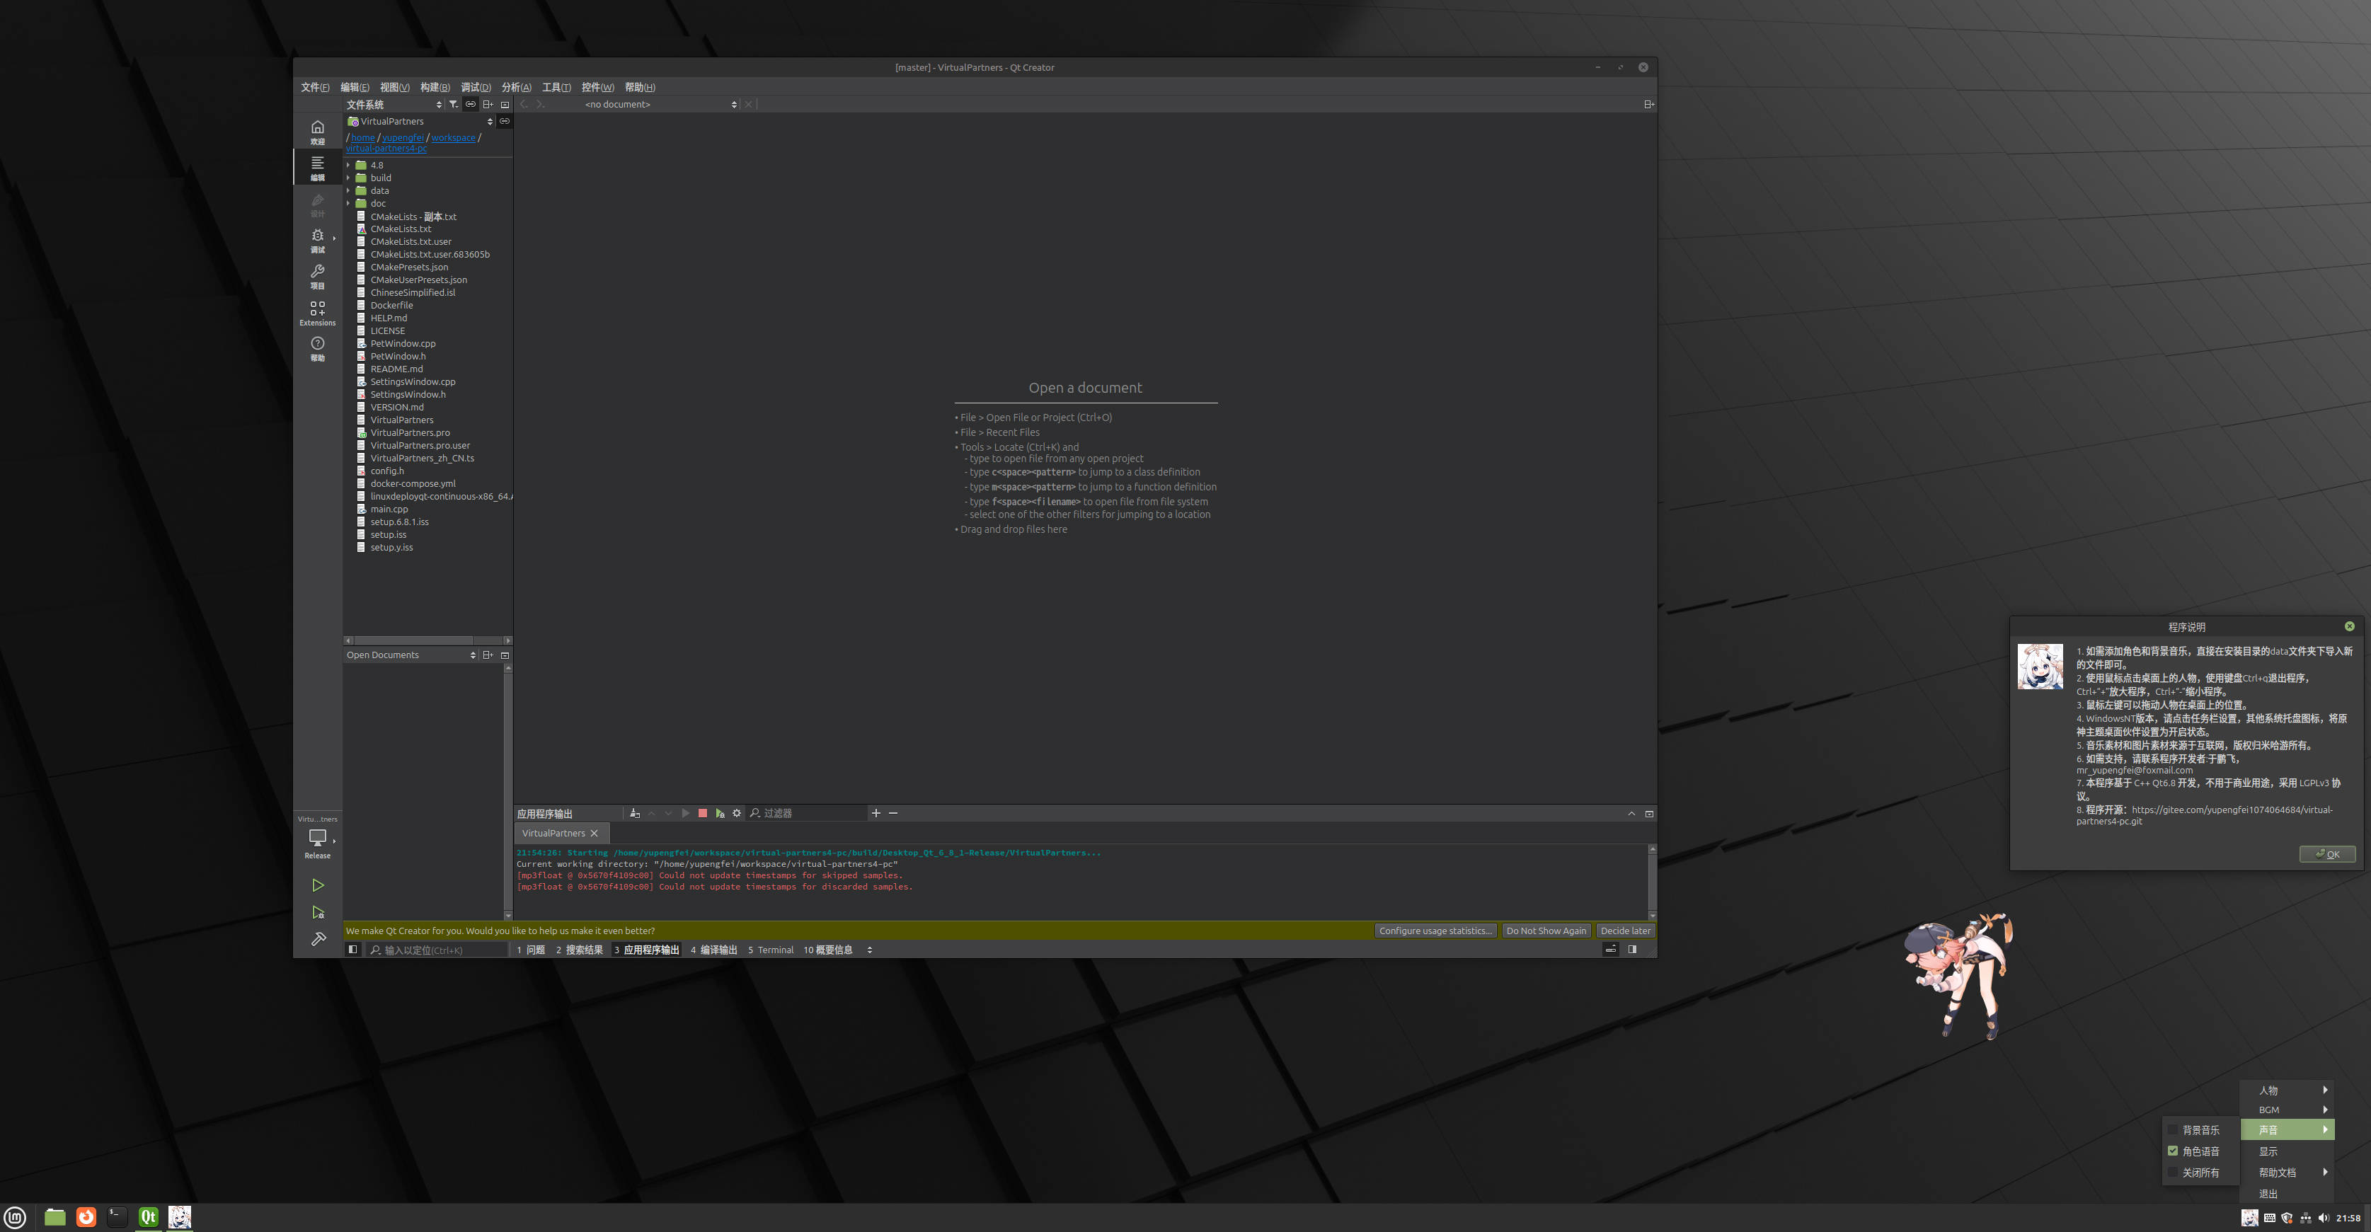Open the Extensions mode in sidebar
The width and height of the screenshot is (2371, 1232).
coord(318,313)
